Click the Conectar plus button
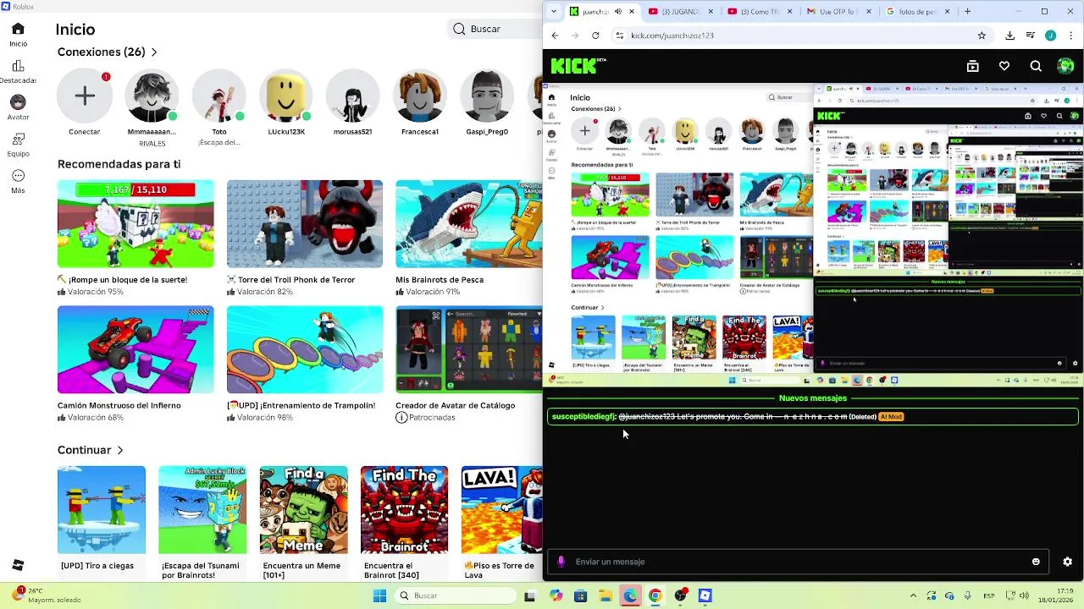The image size is (1084, 609). (x=85, y=96)
